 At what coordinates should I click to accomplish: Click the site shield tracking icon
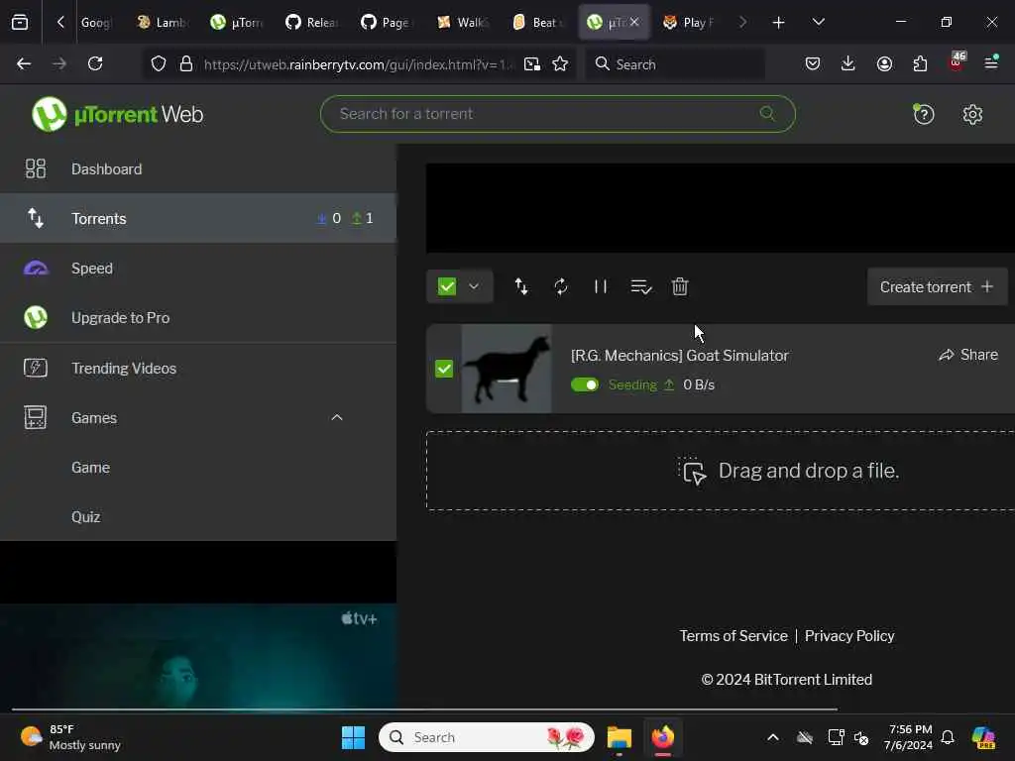(x=159, y=63)
